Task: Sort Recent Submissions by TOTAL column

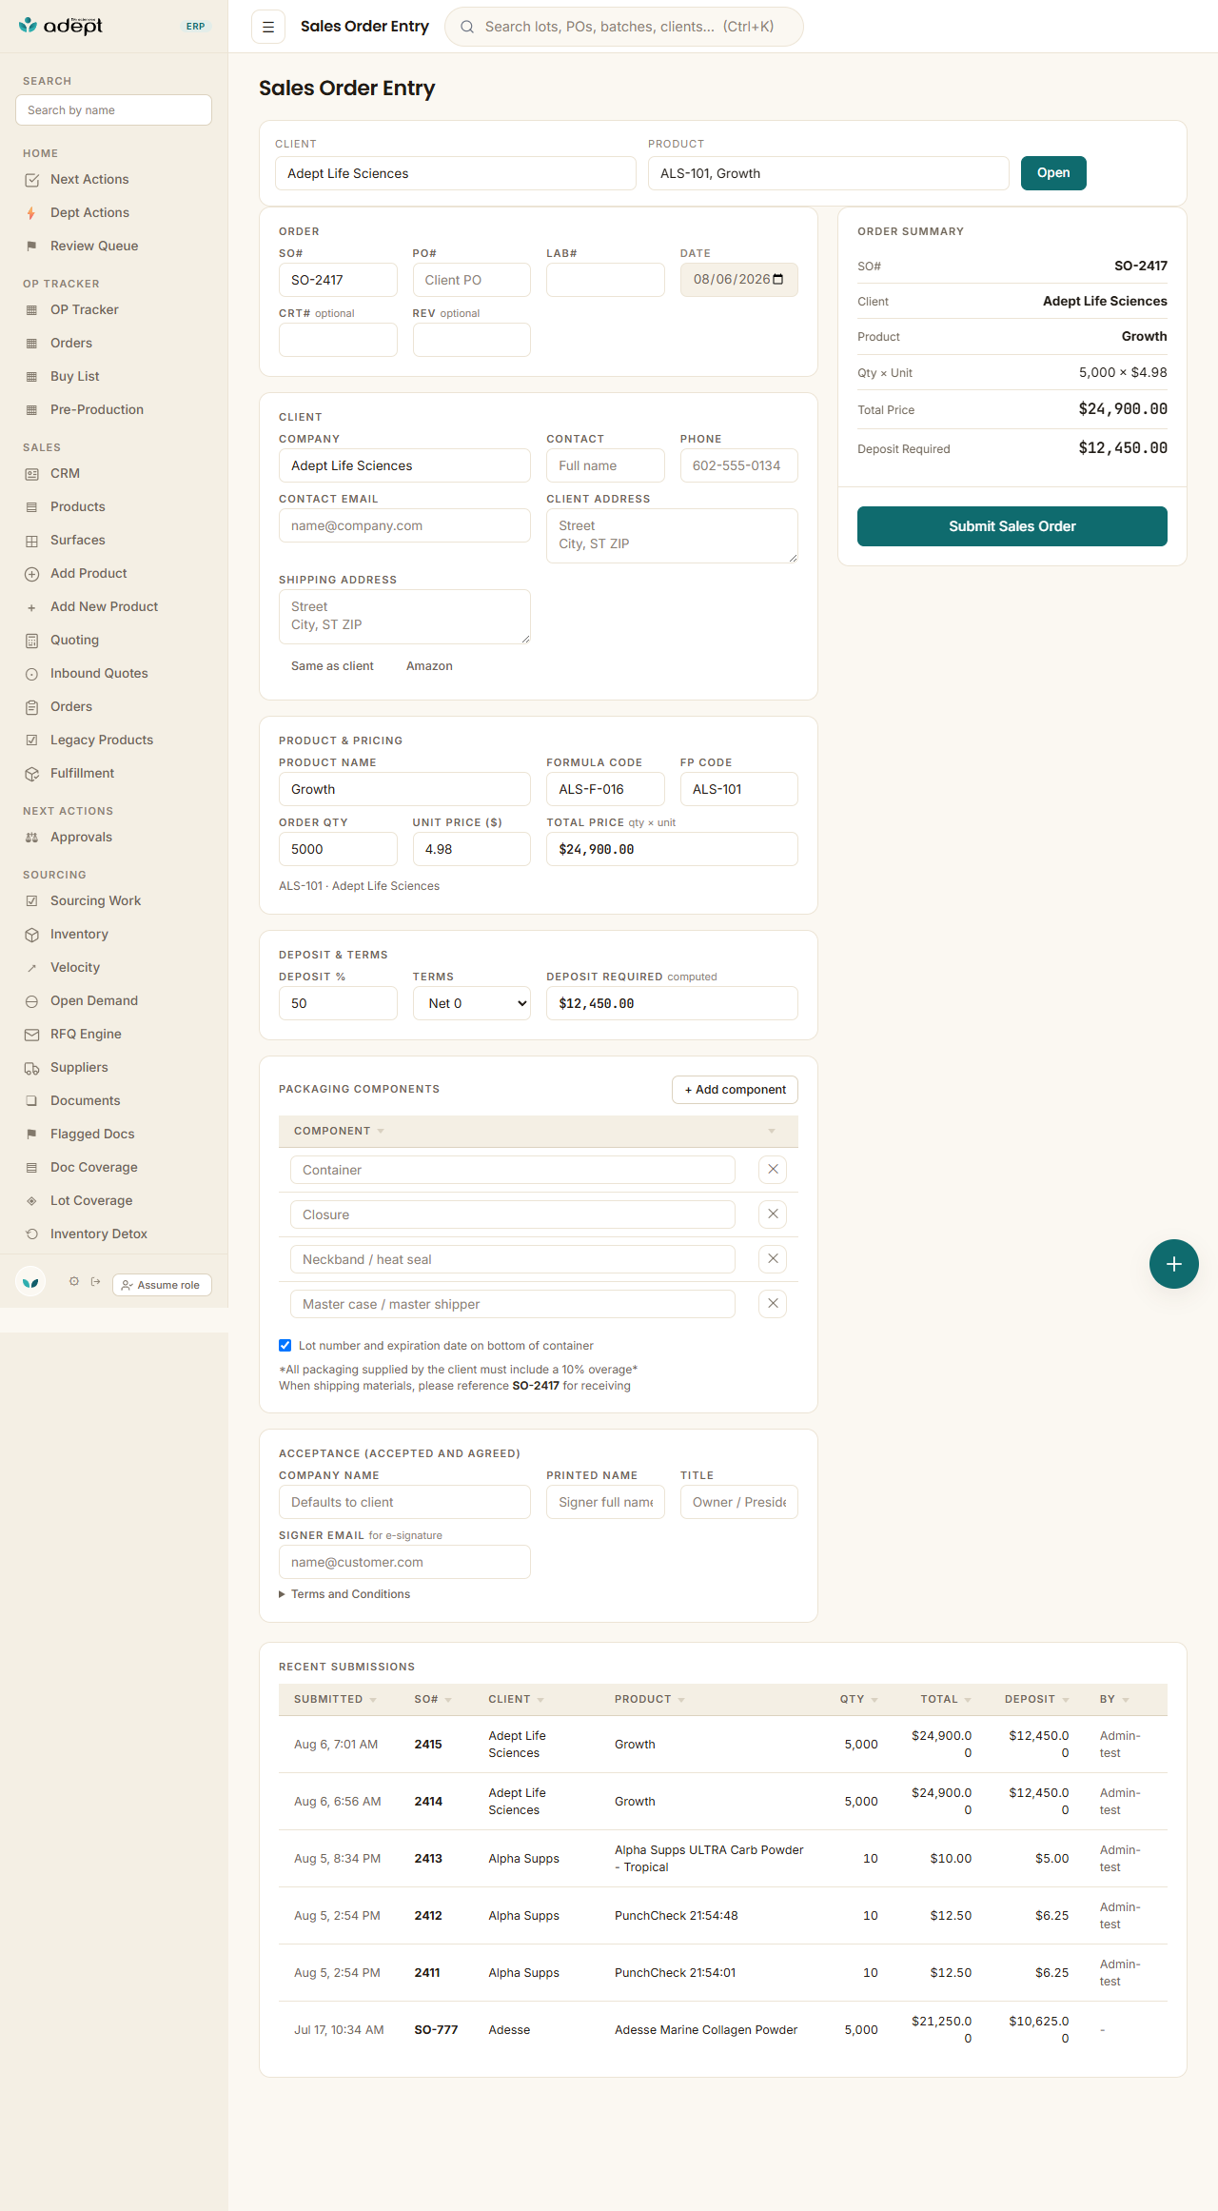Action: point(946,1699)
